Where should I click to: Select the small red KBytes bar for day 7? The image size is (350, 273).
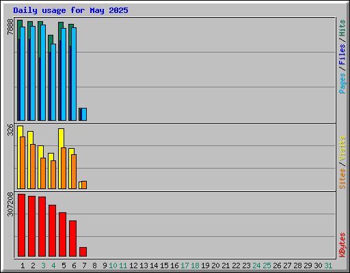coord(83,252)
